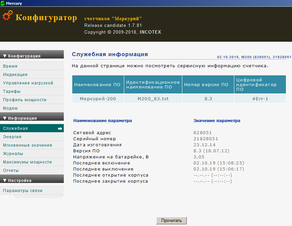The image size is (292, 226).
Task: Click the Версия ПО label
Action: pyautogui.click(x=86, y=151)
